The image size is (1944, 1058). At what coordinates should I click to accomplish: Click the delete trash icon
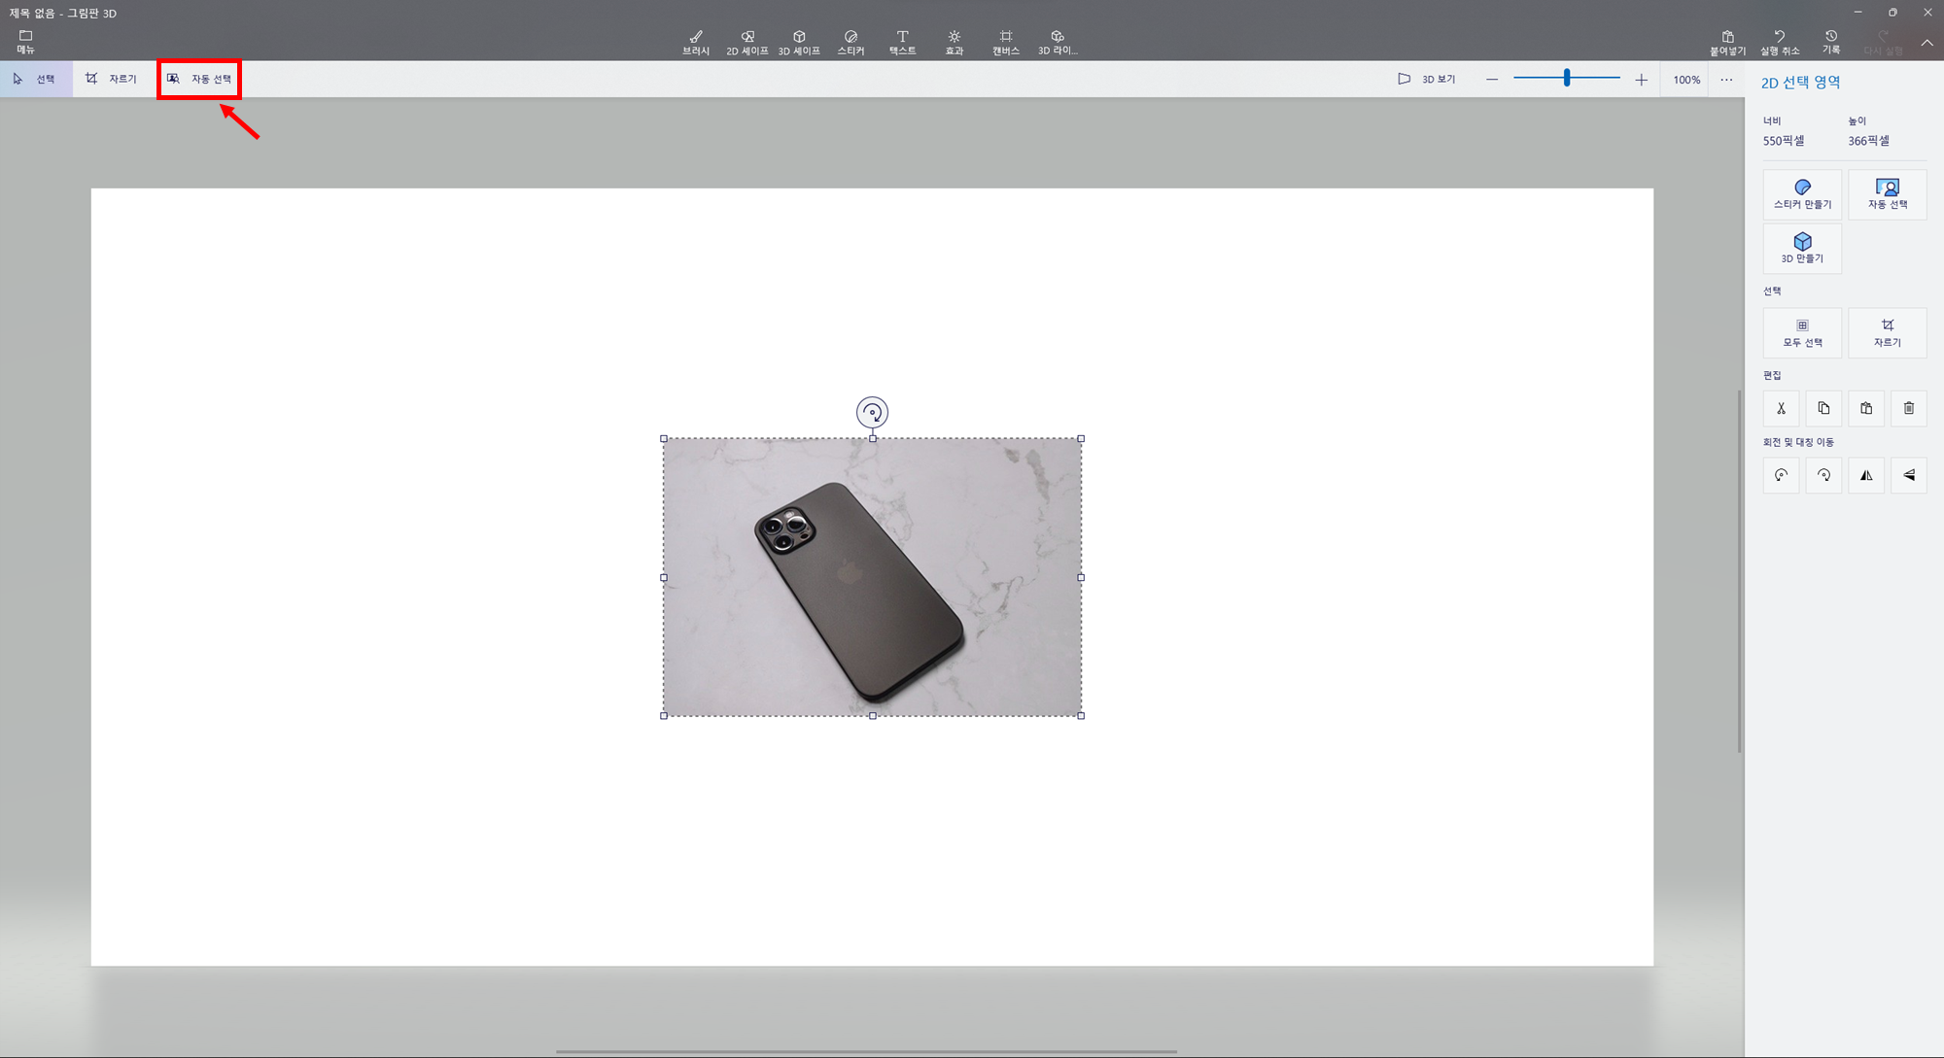pyautogui.click(x=1908, y=408)
